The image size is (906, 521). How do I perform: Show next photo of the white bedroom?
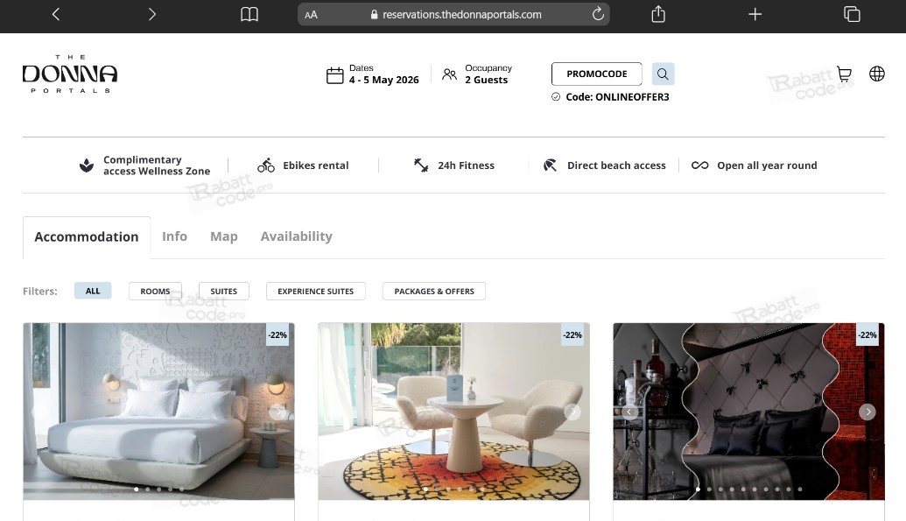278,412
